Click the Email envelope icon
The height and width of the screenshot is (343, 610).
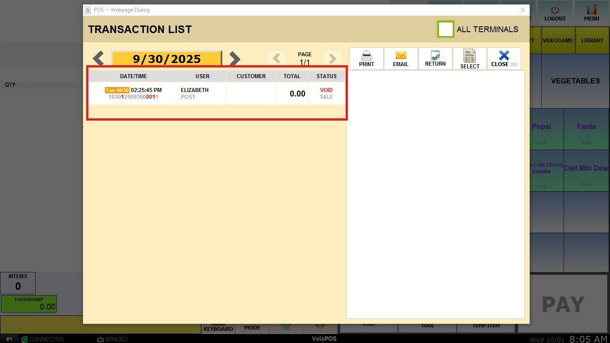401,56
